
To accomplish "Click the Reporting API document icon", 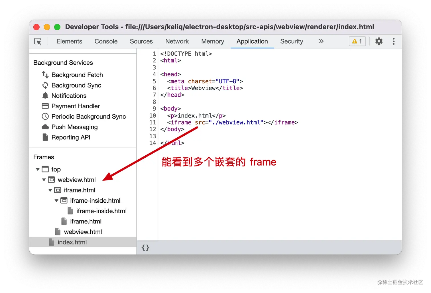I will pos(45,137).
